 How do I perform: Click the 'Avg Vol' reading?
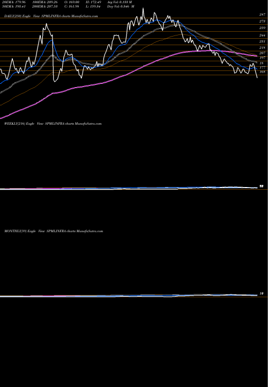coord(120,2)
